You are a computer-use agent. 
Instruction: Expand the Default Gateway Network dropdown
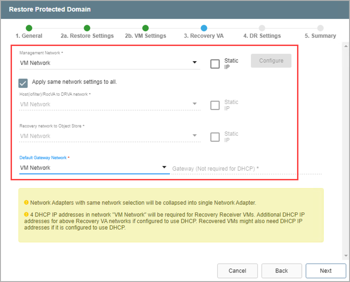(93, 168)
